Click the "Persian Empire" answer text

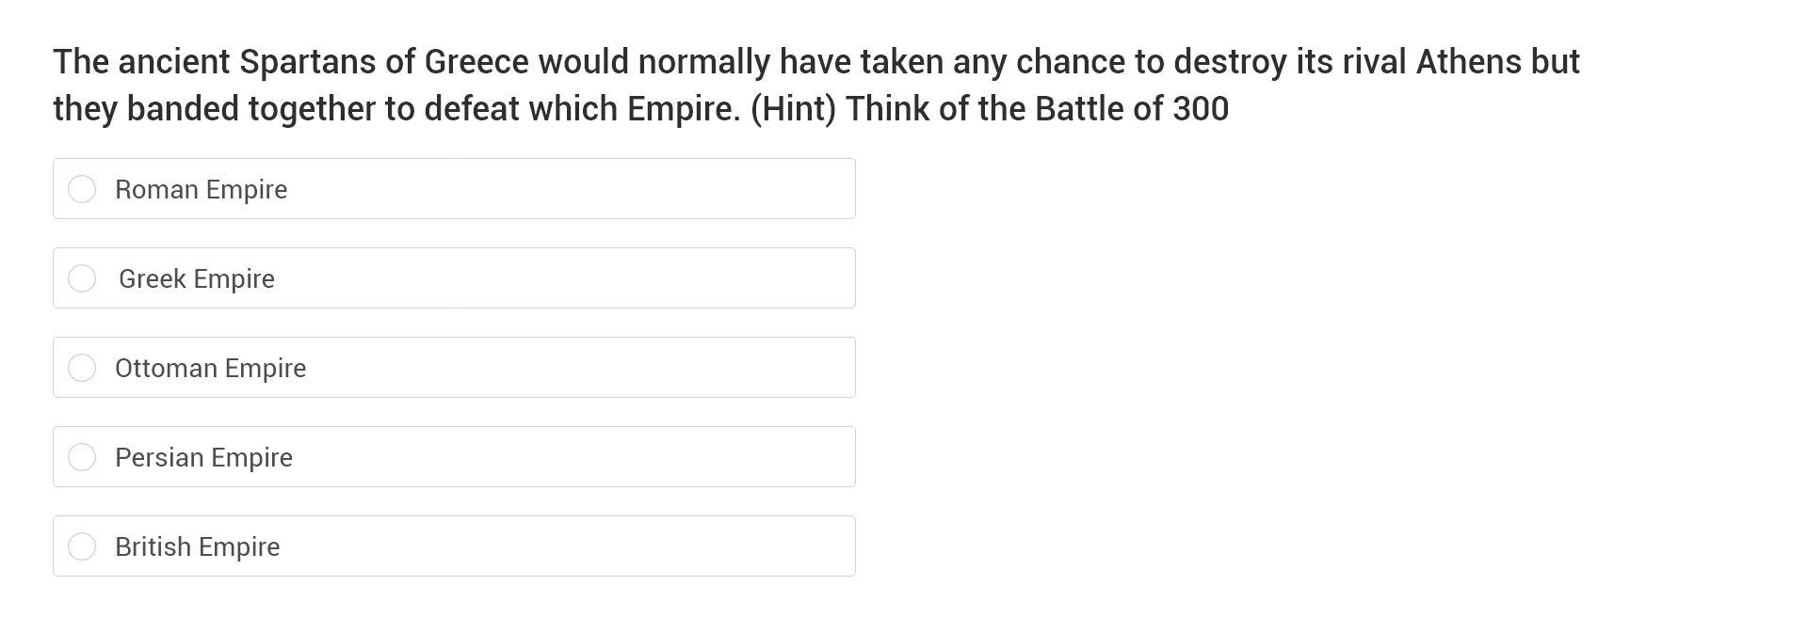(203, 457)
